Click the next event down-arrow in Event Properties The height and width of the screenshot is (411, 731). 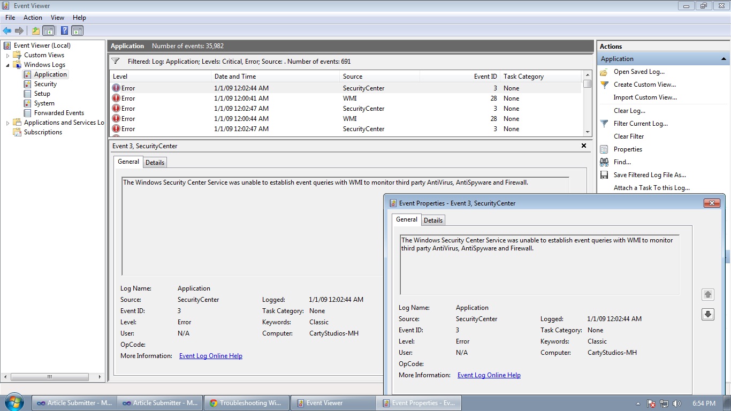point(708,314)
